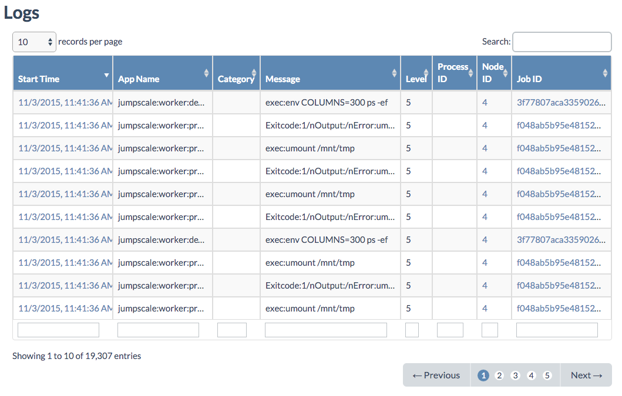
Task: Open the records per page dropdown
Action: (x=35, y=42)
